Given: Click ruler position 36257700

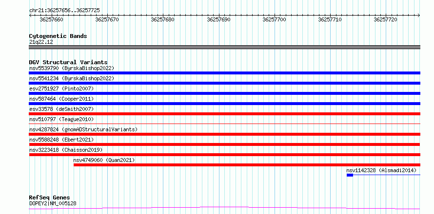Looking at the screenshot, I should click(x=274, y=19).
